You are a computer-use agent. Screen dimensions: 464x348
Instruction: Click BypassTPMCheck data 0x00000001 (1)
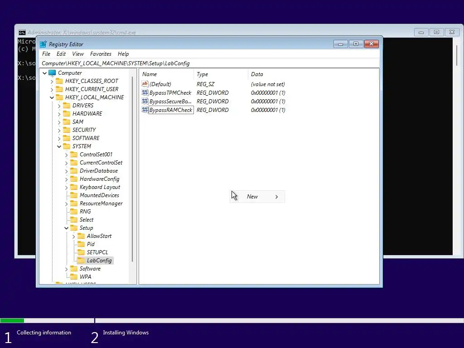tap(268, 93)
